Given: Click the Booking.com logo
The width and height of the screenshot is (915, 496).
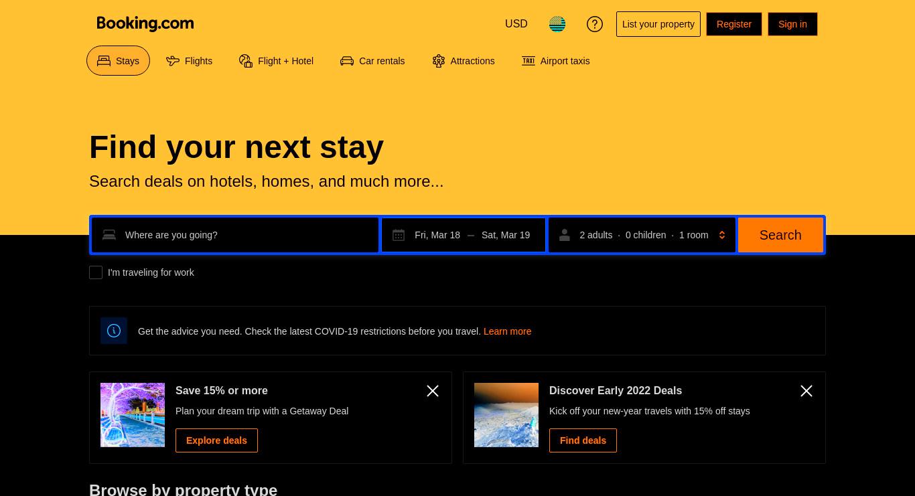Looking at the screenshot, I should click(x=145, y=24).
